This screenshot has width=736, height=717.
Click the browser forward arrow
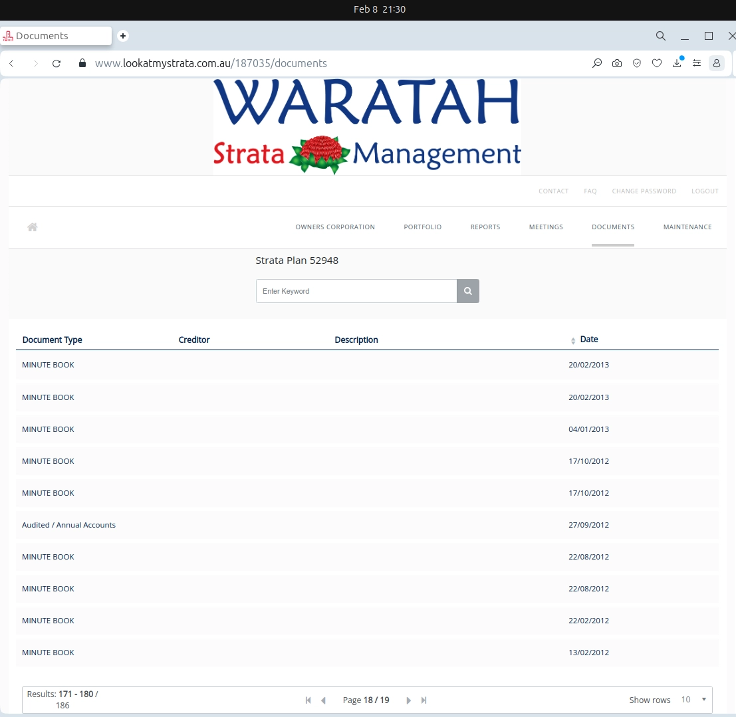click(35, 63)
